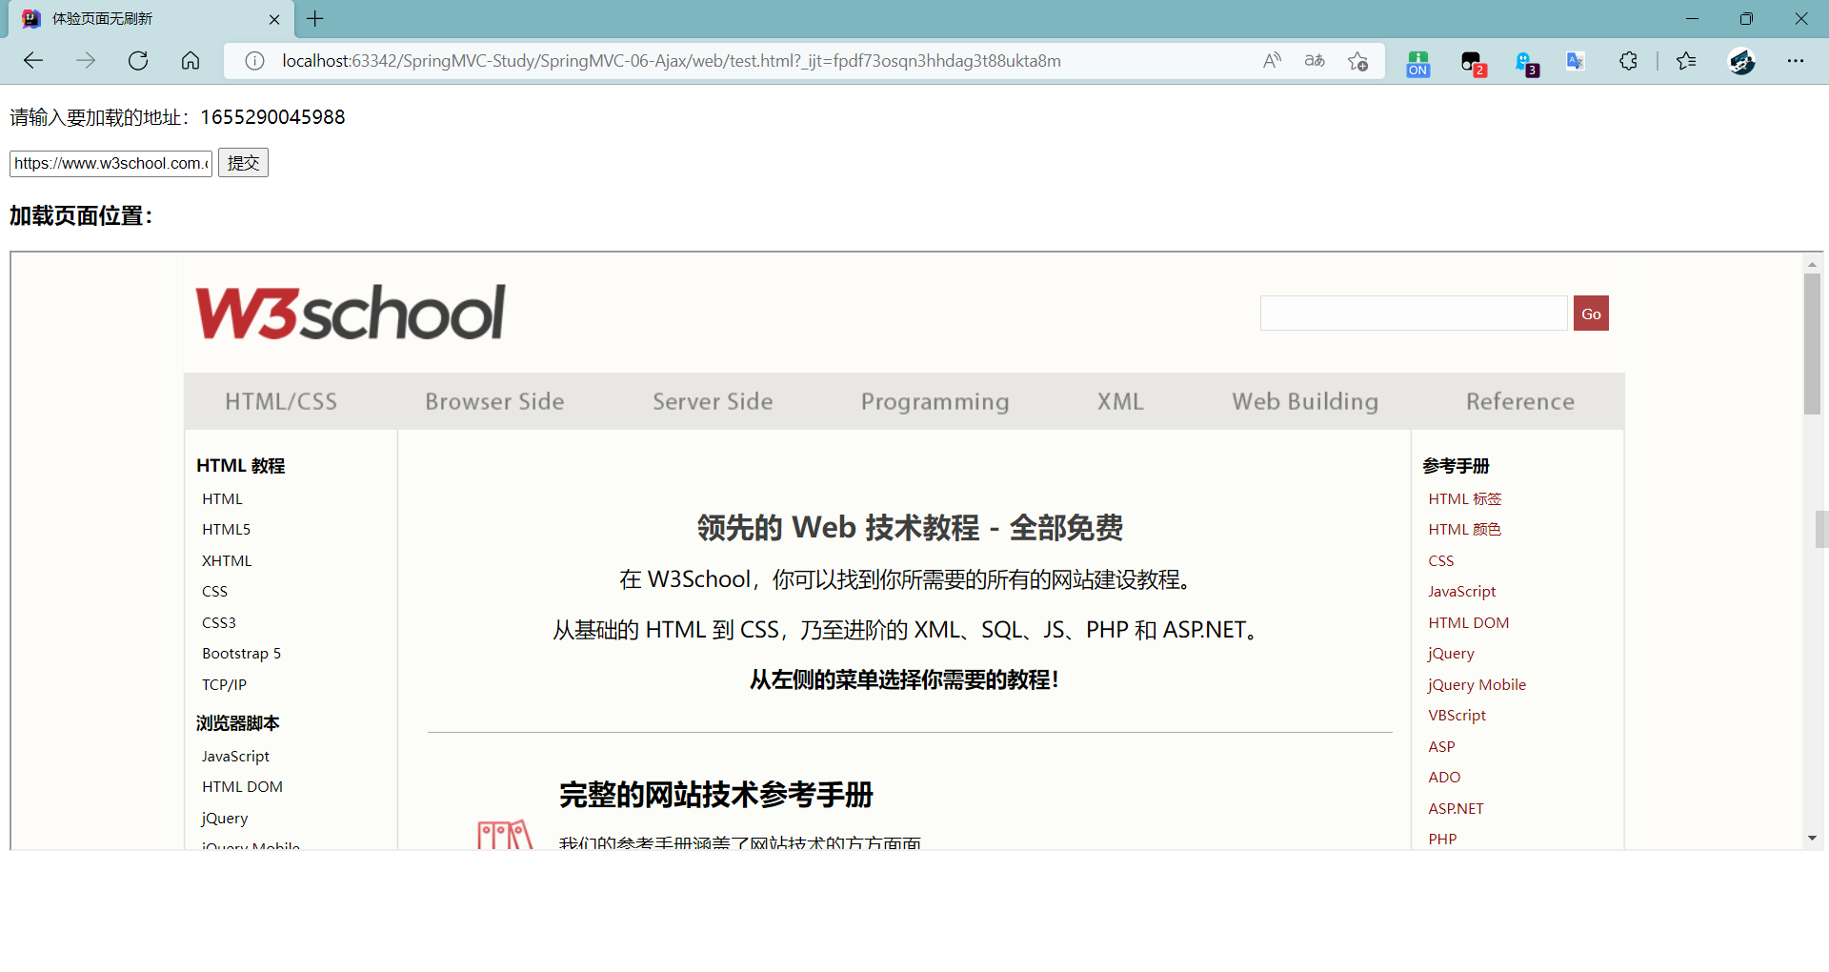The height and width of the screenshot is (972, 1829).
Task: Focus the W3school search box
Action: coord(1414,314)
